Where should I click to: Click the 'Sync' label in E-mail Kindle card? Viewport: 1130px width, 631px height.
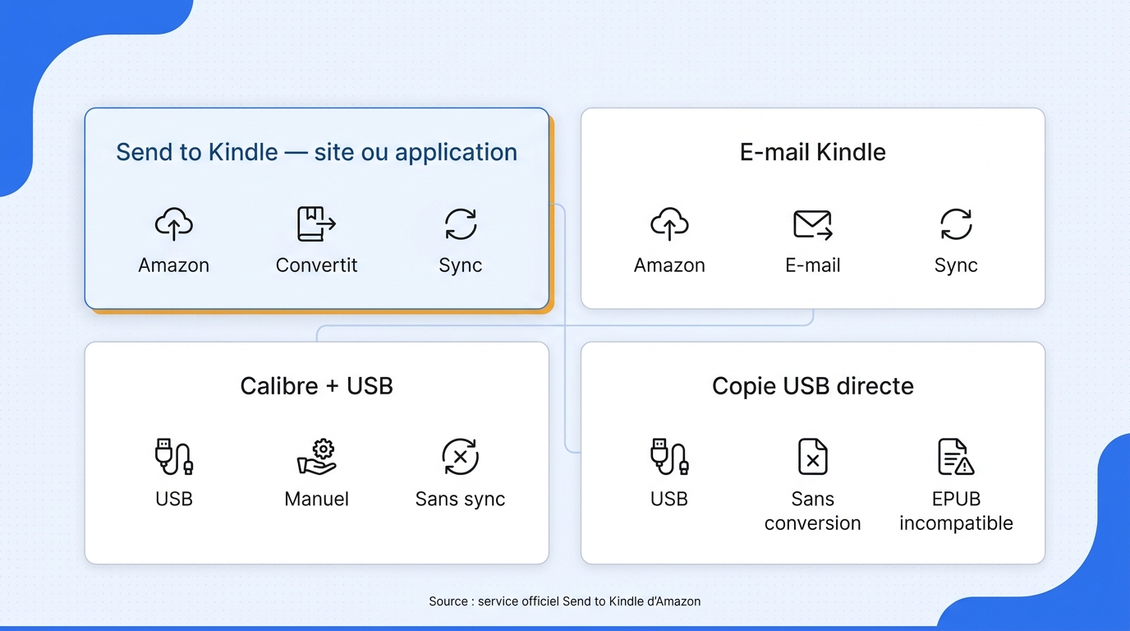[x=956, y=265]
